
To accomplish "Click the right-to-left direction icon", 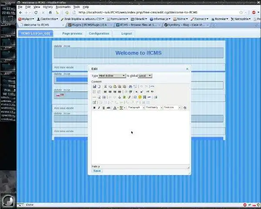I will tap(152, 91).
